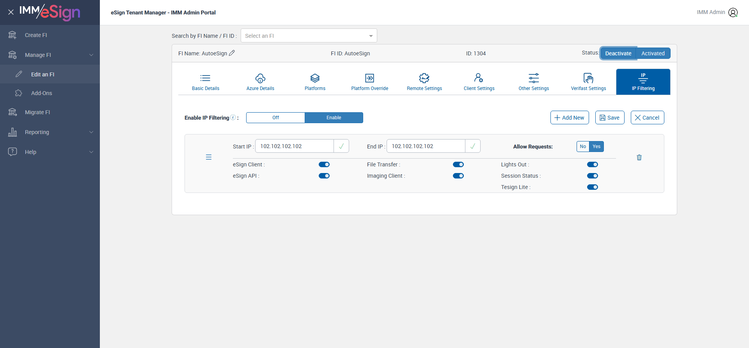The width and height of the screenshot is (749, 348).
Task: Turn IP Filtering Off
Action: (275, 118)
